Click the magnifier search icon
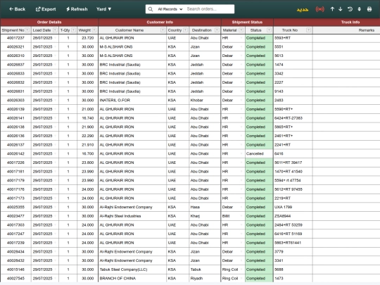 click(x=151, y=9)
